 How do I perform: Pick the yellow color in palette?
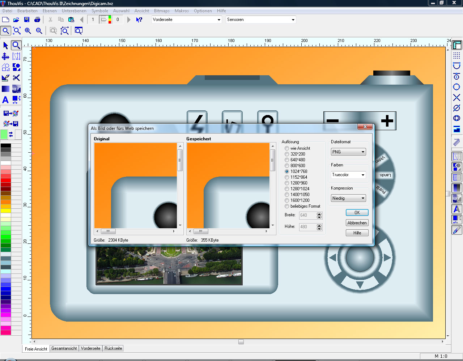[x=6, y=211]
